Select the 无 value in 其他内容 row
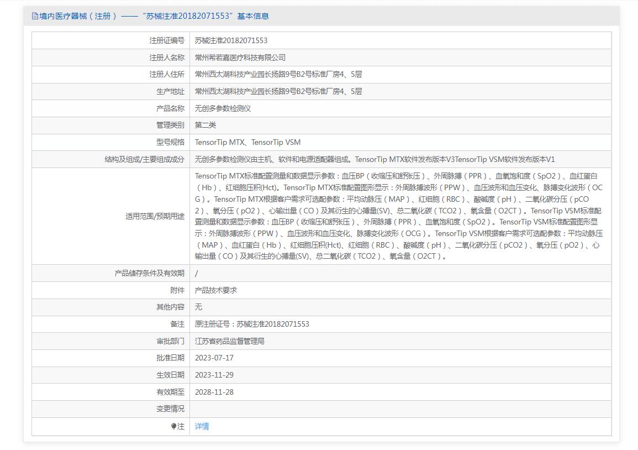This screenshot has height=450, width=638. (198, 307)
